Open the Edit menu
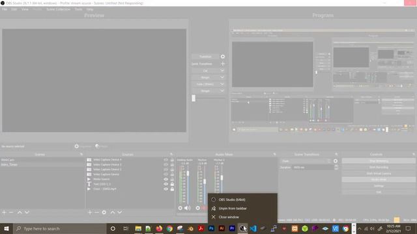 click(14, 9)
